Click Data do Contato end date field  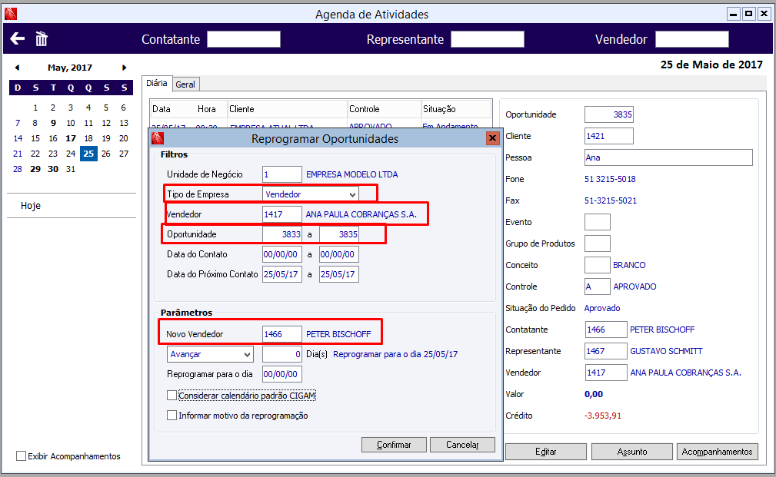339,254
